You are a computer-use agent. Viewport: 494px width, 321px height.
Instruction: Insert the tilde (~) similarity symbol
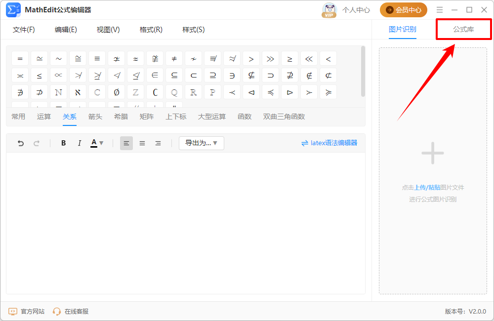59,59
